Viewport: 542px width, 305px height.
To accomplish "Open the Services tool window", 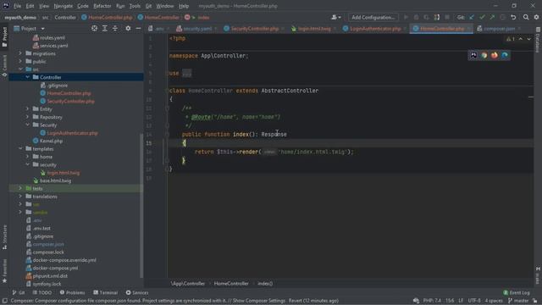I will pyautogui.click(x=137, y=292).
